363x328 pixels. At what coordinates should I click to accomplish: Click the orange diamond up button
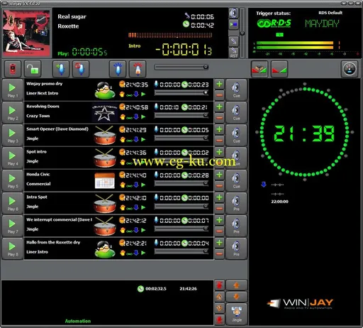coord(219,297)
